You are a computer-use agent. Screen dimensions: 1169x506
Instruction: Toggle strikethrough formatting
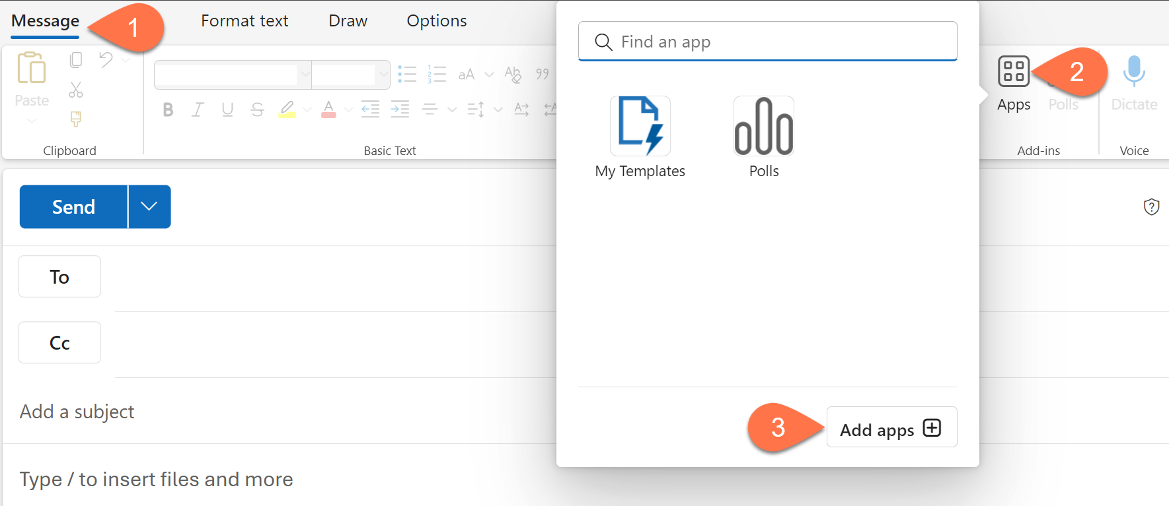[257, 110]
